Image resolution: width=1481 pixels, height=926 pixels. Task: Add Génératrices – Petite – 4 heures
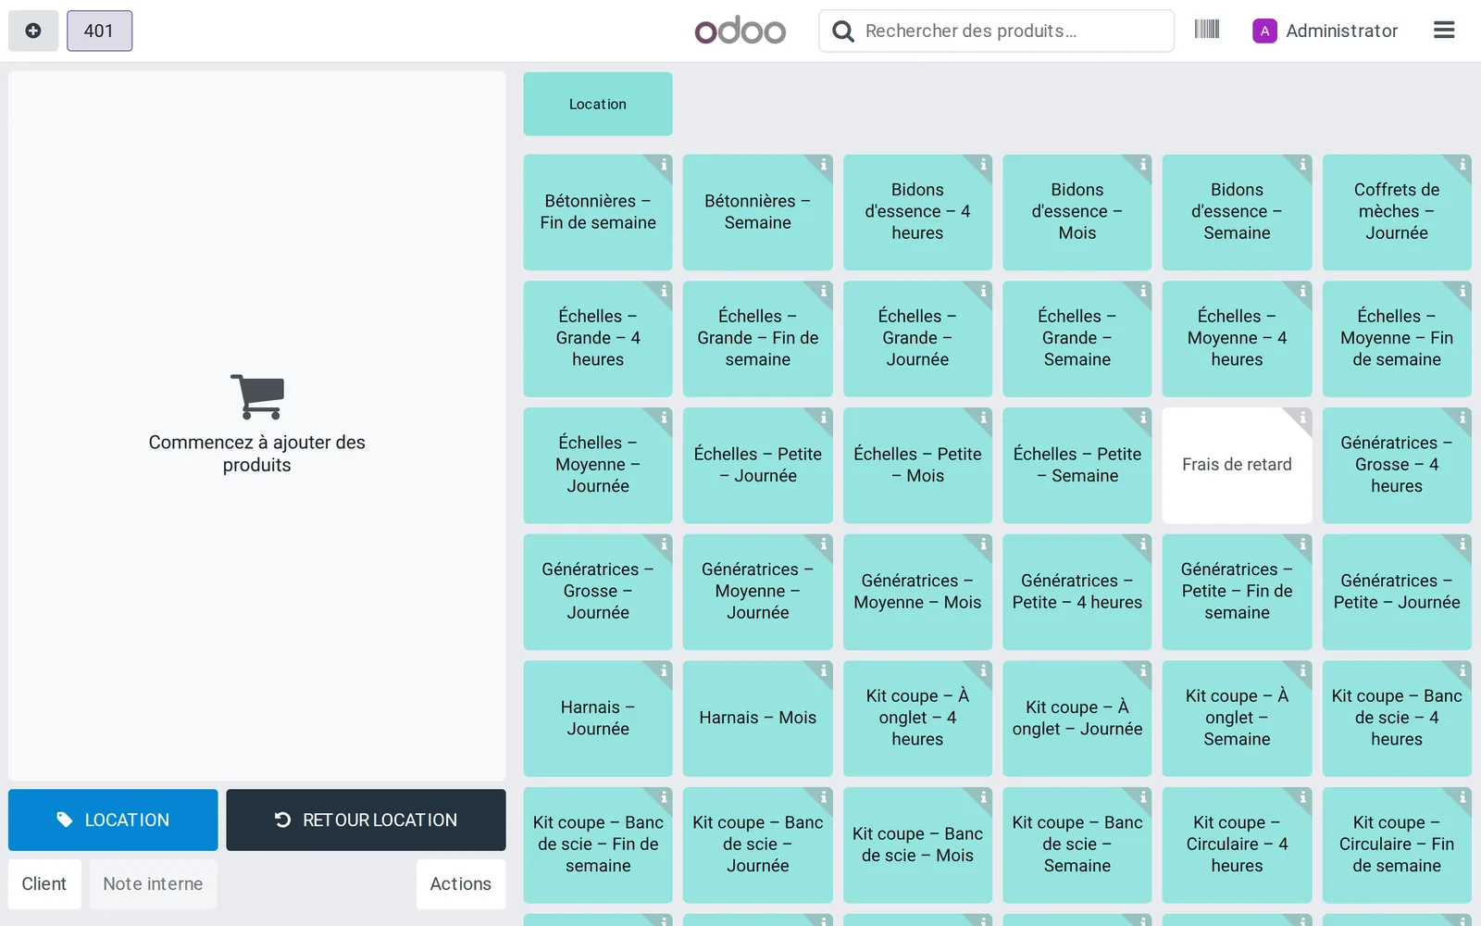[1077, 592]
